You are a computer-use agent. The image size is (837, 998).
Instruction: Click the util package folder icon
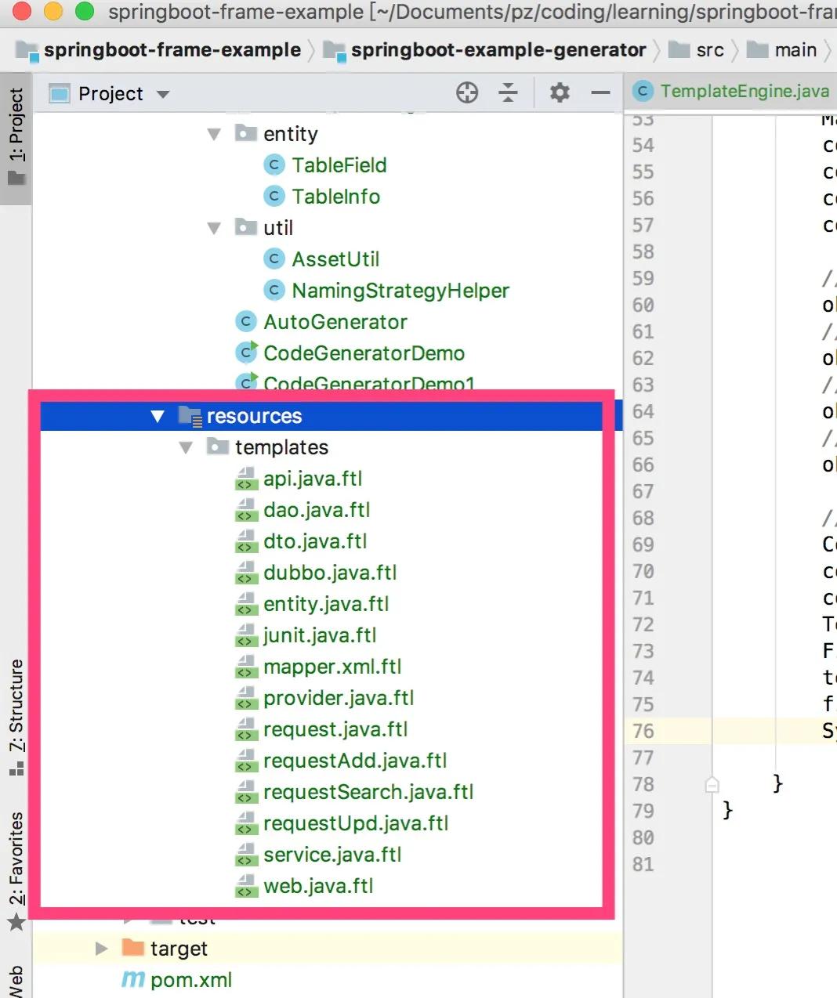246,227
